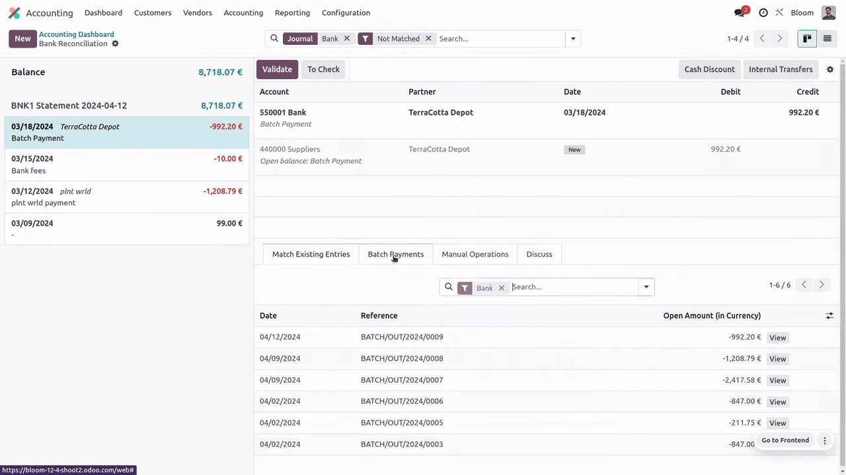The height and width of the screenshot is (475, 846).
Task: Open the activities clock icon
Action: pos(763,13)
